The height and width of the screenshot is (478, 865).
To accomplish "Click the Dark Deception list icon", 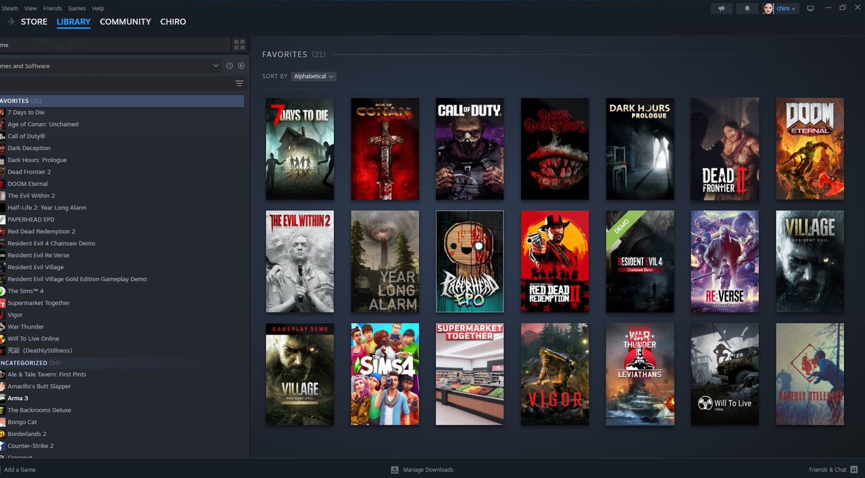I will [2, 148].
